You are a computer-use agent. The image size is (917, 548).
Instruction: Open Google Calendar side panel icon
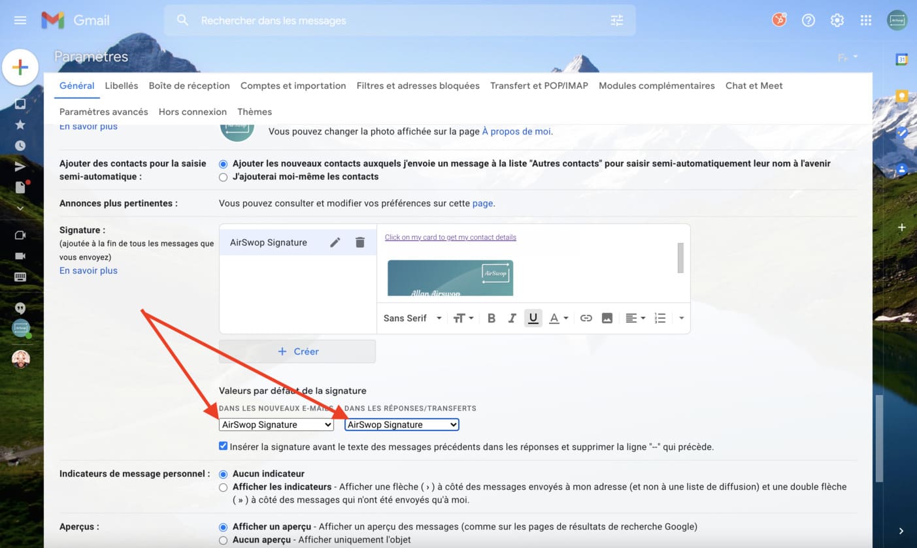(902, 59)
